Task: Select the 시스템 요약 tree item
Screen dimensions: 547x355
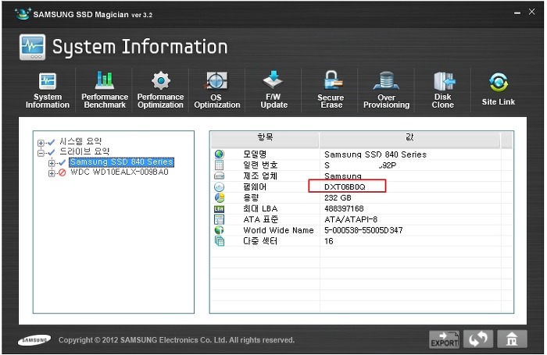Action: click(80, 141)
